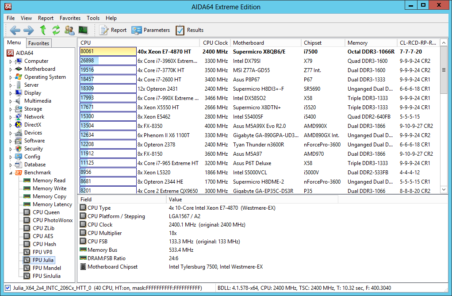Click the Back arrow toolbar icon

15,30
